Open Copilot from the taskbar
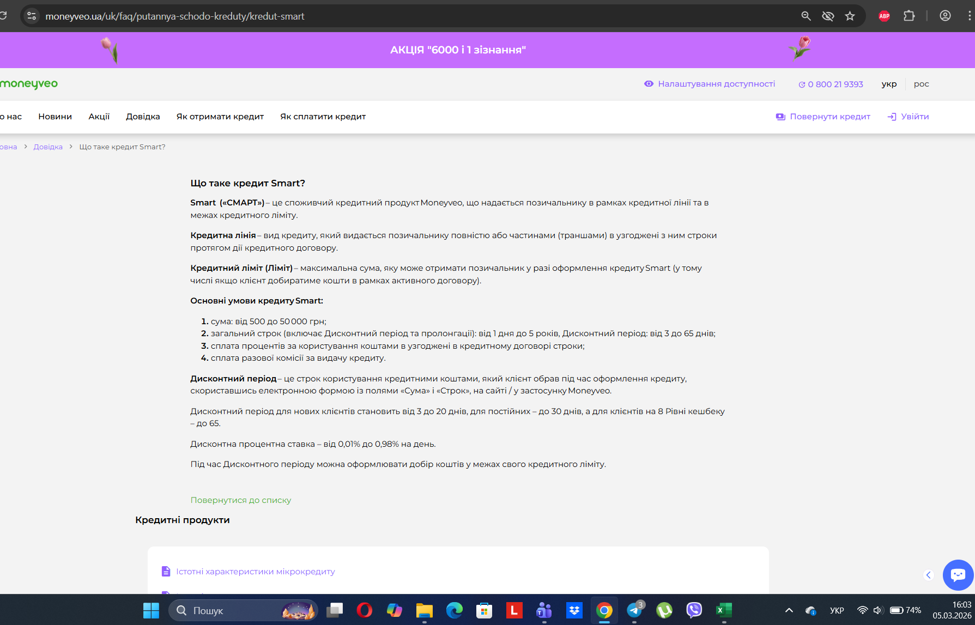Viewport: 975px width, 625px height. (394, 610)
